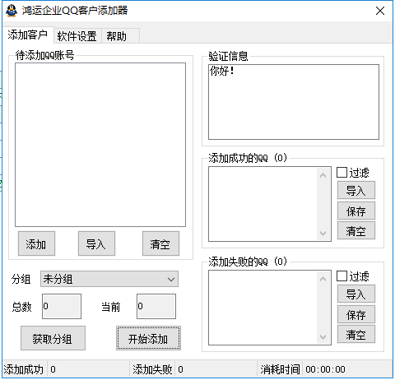
Task: Click the 开始添加 button
Action: tap(148, 338)
